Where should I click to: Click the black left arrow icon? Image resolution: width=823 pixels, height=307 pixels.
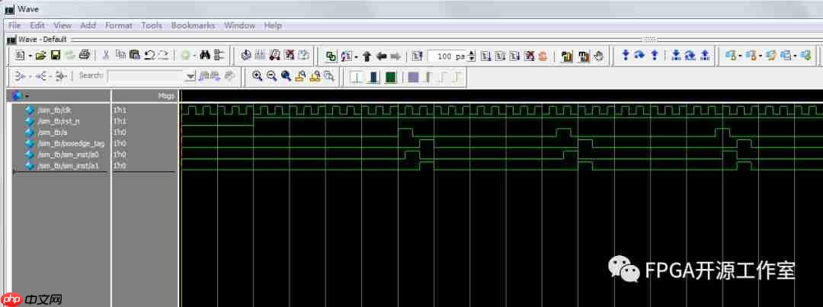click(382, 56)
